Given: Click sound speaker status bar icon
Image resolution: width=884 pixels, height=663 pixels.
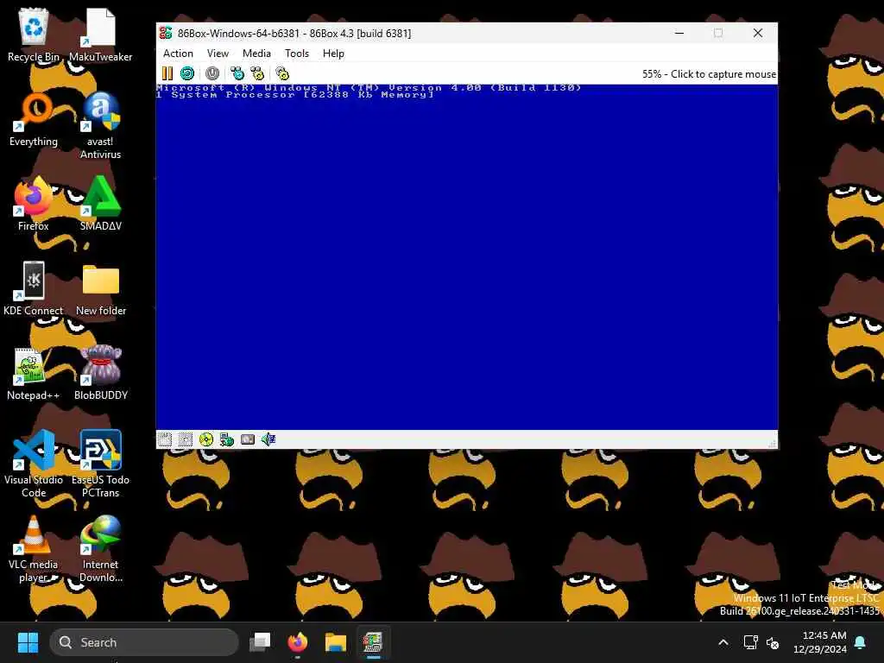Looking at the screenshot, I should tap(268, 439).
